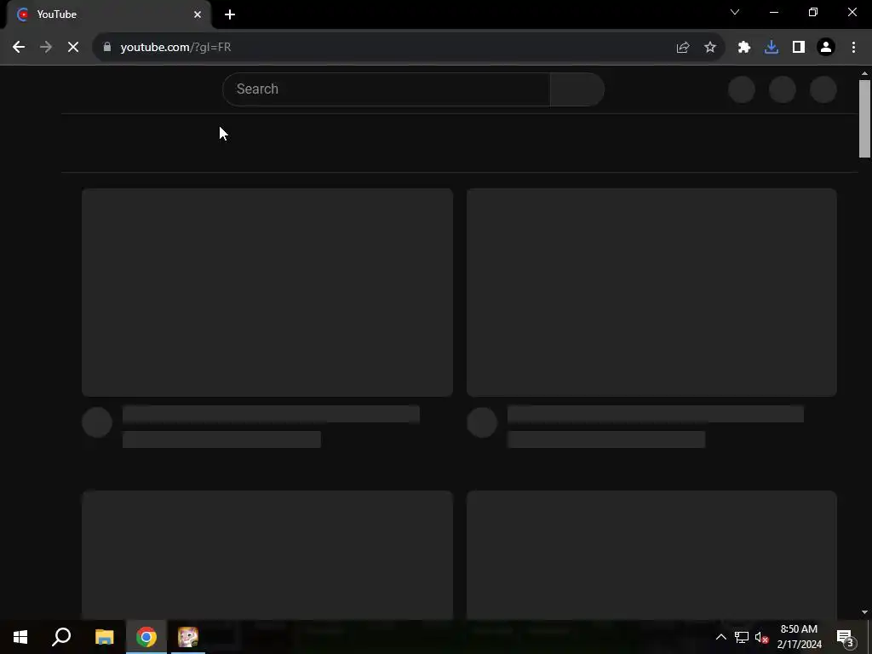
Task: Stop loading the YouTube page
Action: (73, 48)
